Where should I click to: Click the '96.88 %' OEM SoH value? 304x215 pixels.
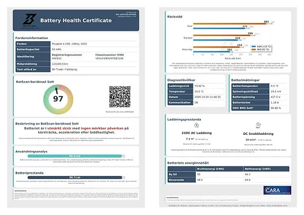tap(275, 108)
